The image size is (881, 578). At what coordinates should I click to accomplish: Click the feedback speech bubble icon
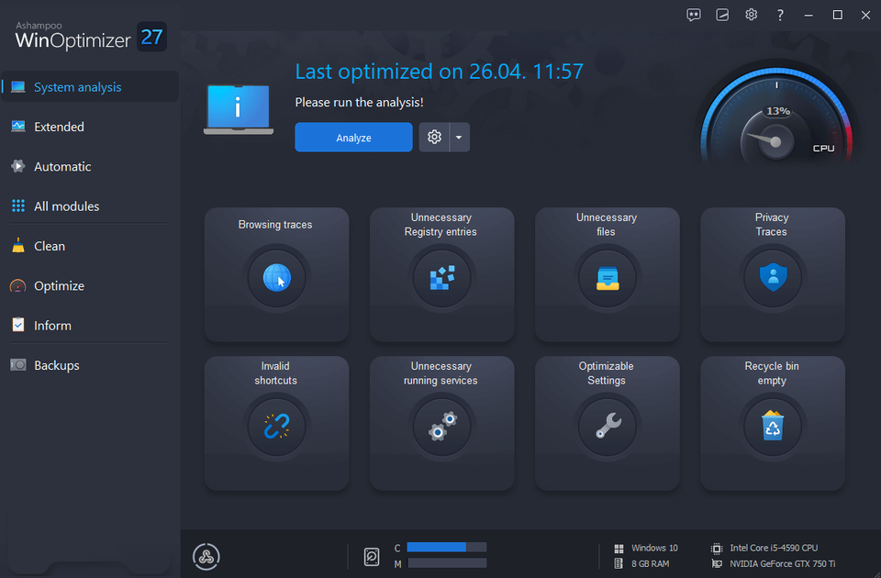[x=693, y=15]
